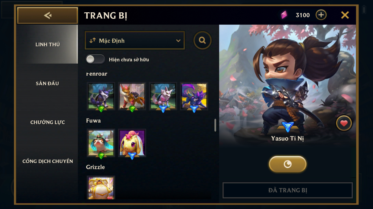Switch to the Sân Đấu tab
This screenshot has height=209, width=373.
click(x=47, y=83)
